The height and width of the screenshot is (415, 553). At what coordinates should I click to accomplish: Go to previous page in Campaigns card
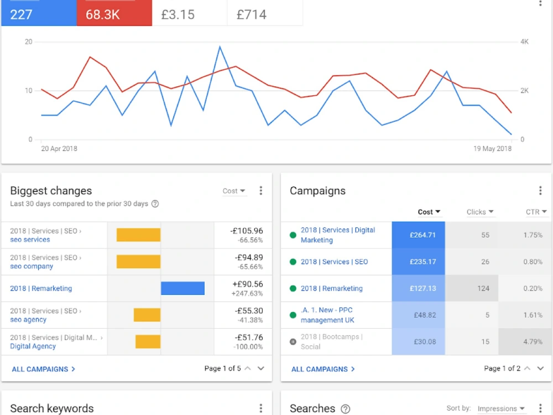(x=527, y=369)
